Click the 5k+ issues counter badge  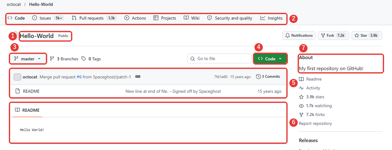pos(59,18)
